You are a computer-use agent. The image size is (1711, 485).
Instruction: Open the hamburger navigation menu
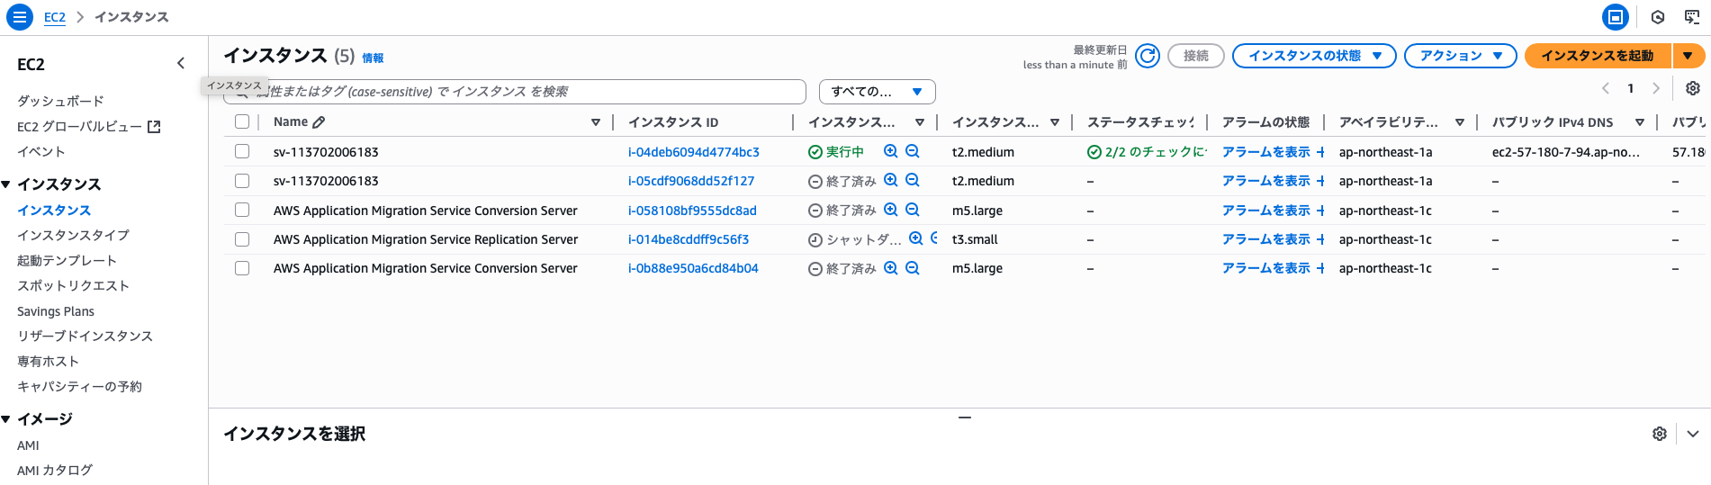(x=20, y=17)
